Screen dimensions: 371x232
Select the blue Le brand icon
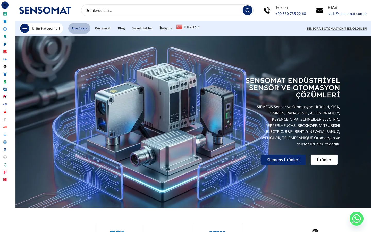point(5,59)
